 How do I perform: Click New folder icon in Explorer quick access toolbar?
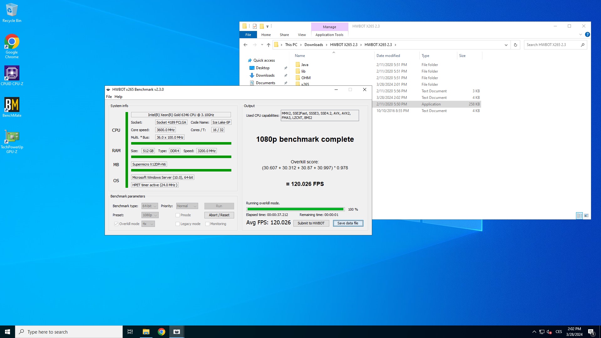(x=262, y=26)
